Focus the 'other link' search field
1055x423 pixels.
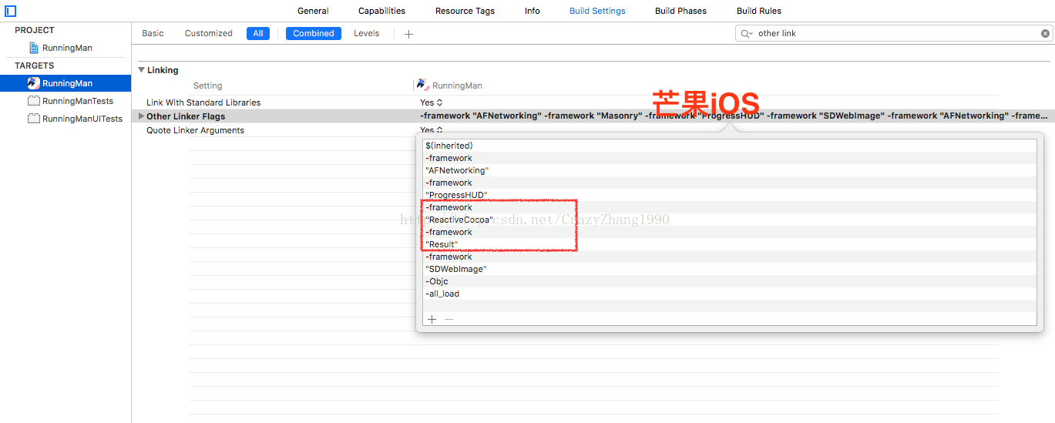pos(894,33)
